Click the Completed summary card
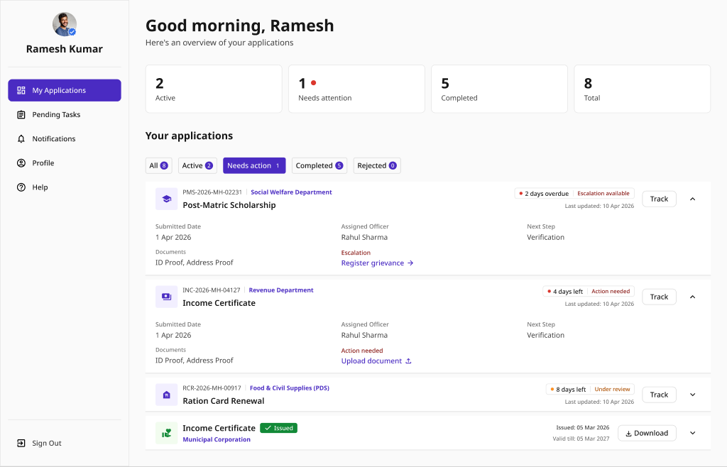Viewport: 727px width, 467px height. 499,89
